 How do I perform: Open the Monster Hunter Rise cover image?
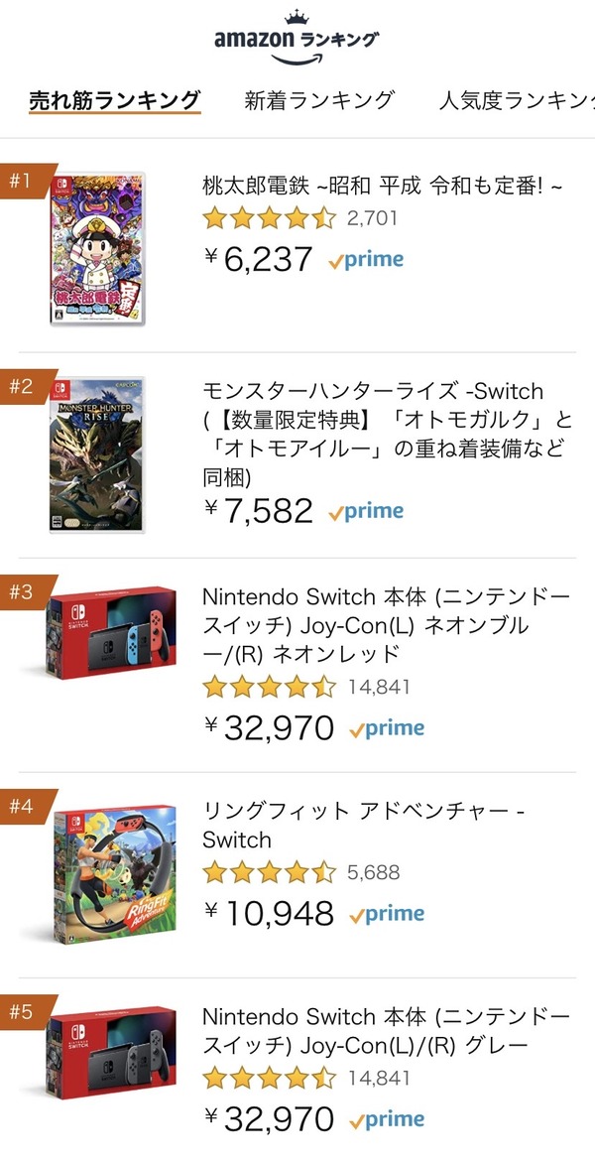97,453
